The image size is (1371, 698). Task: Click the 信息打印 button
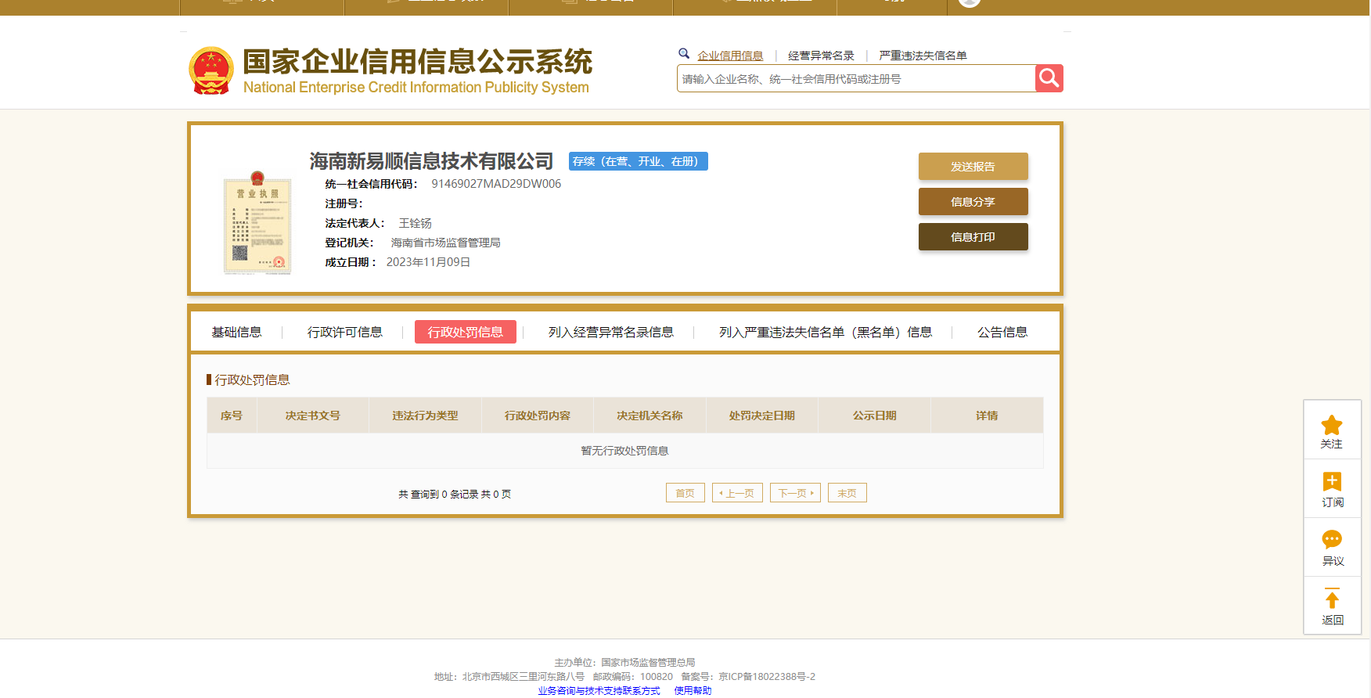973,236
